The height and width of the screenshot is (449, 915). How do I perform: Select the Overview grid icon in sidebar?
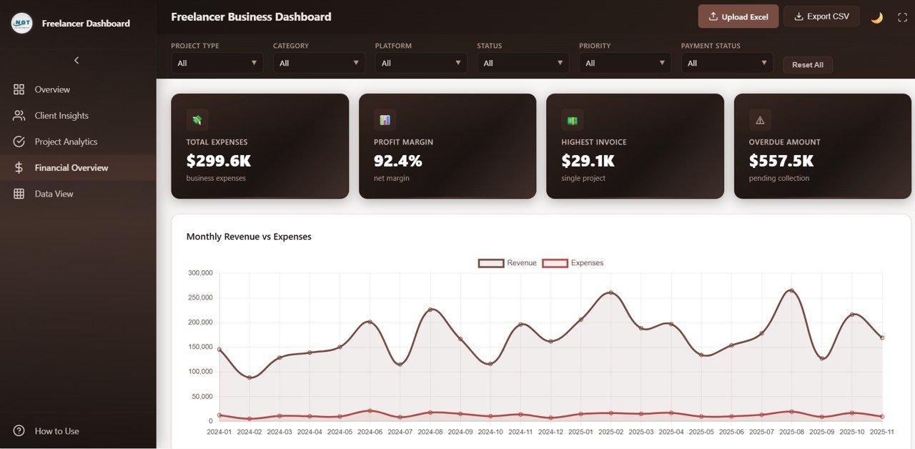tap(19, 89)
